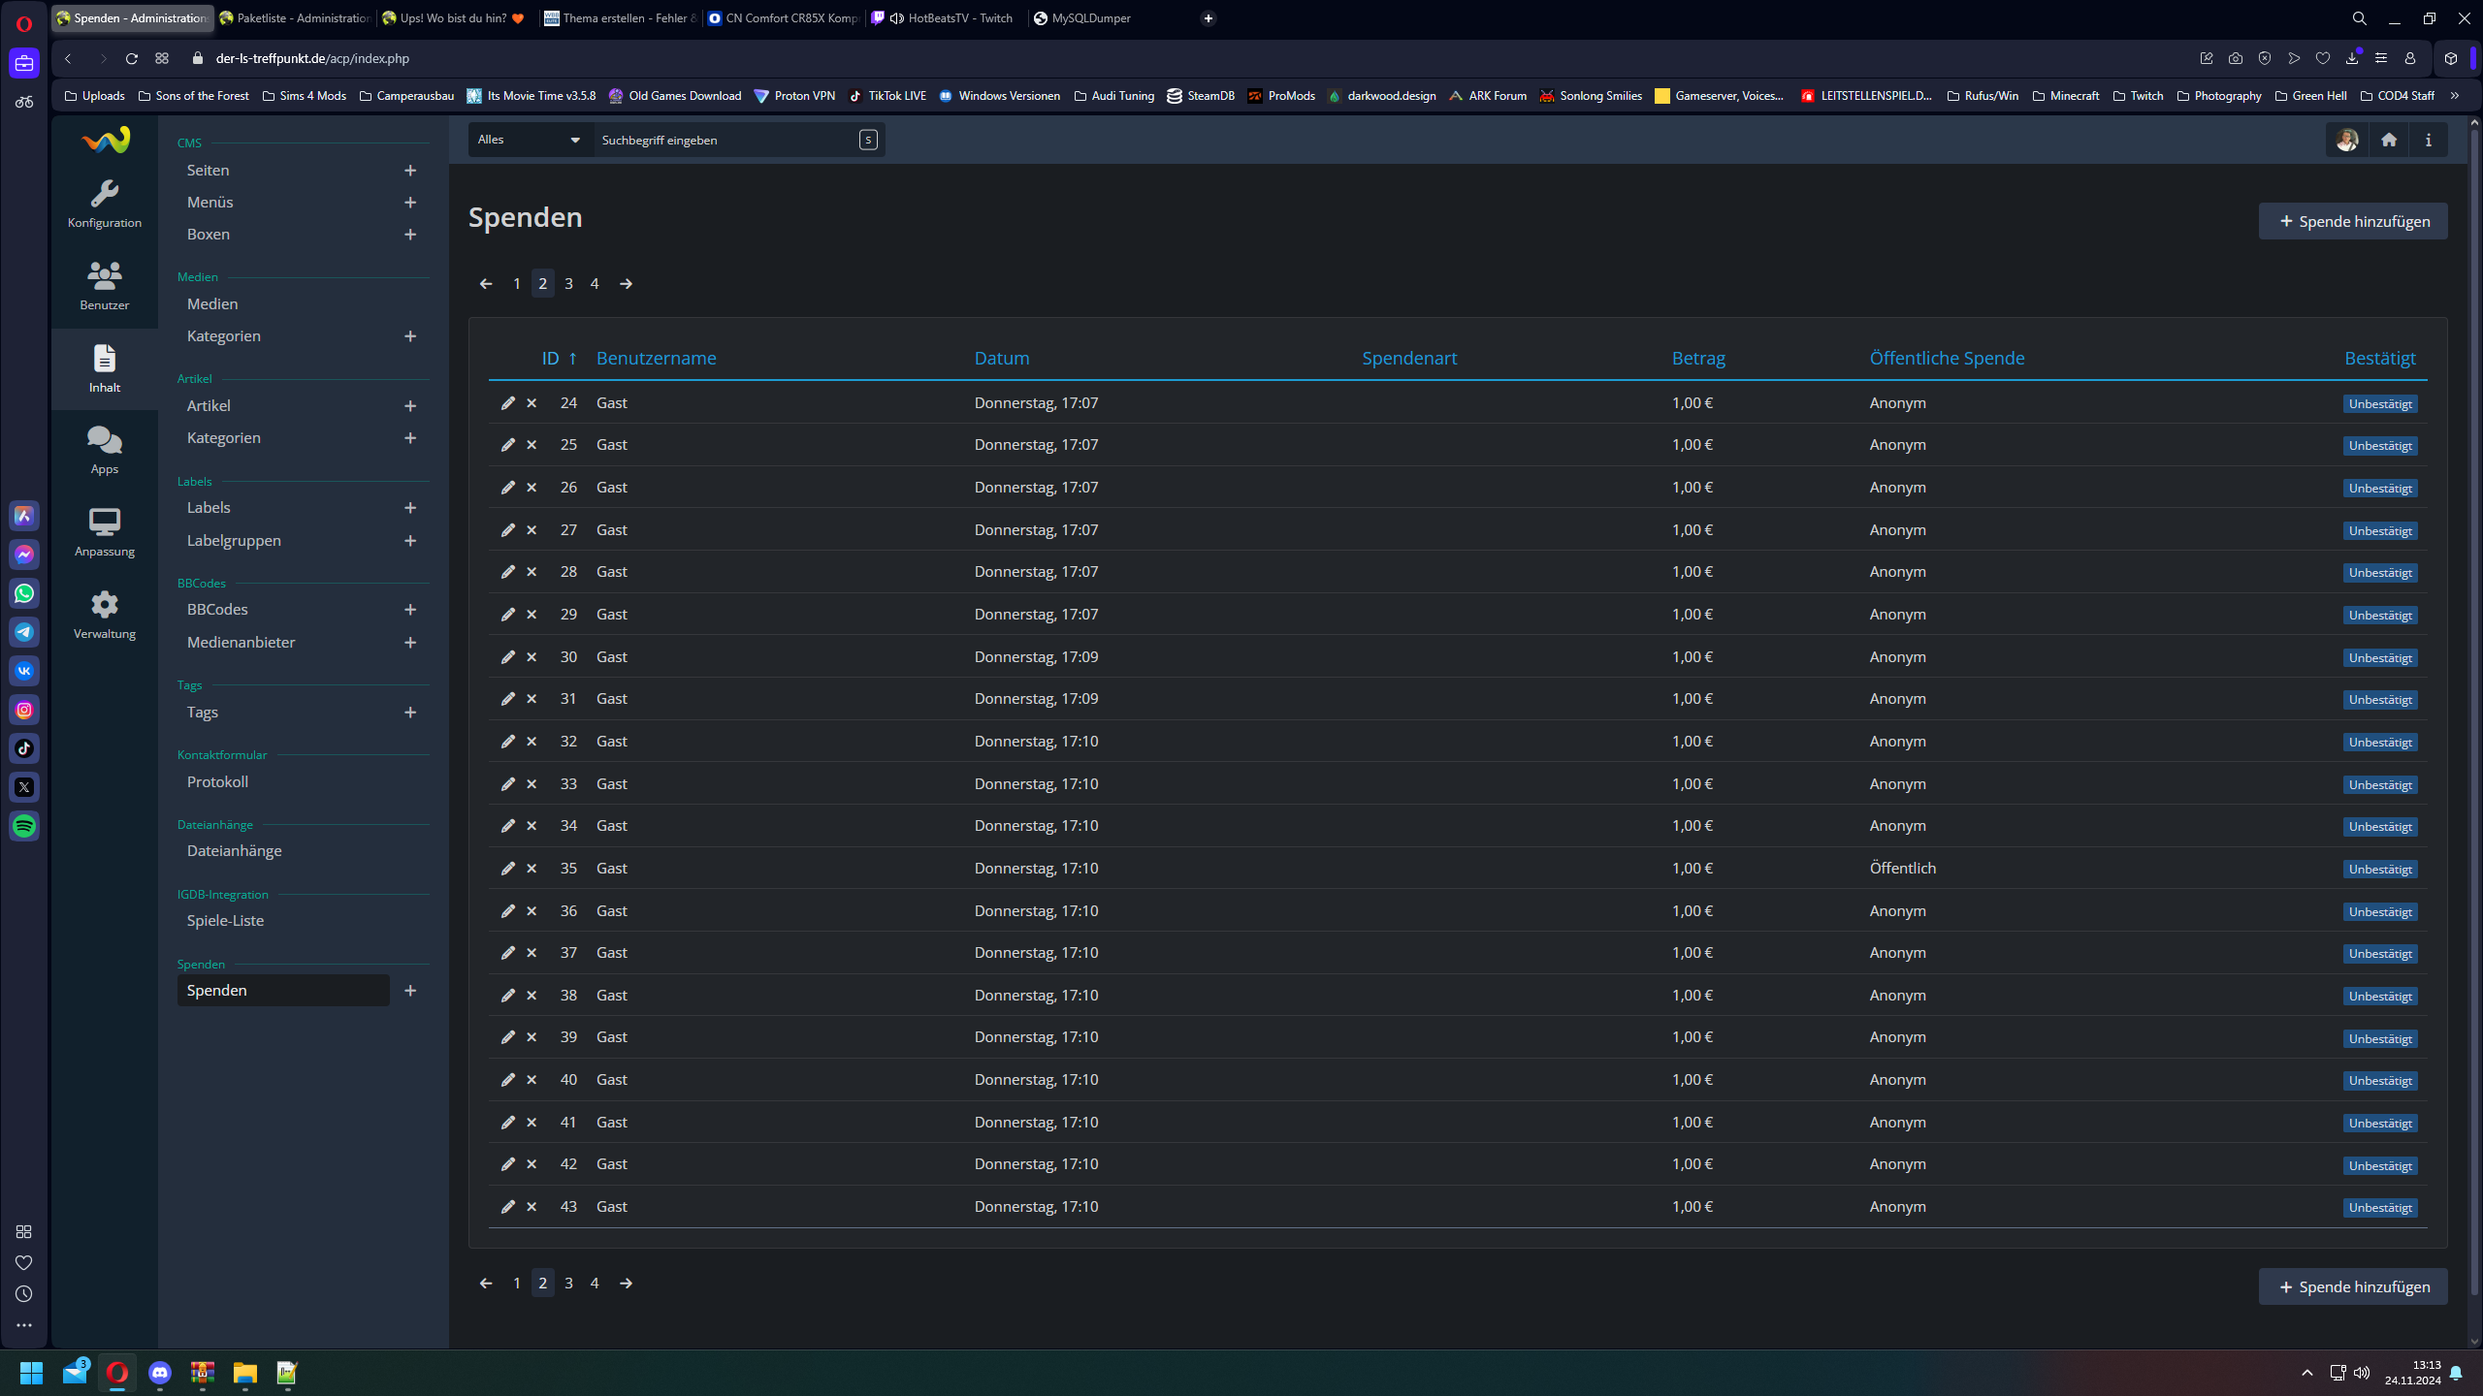Toggle Unbestätigt status for donation 24
This screenshot has height=1396, width=2483.
(x=2379, y=404)
